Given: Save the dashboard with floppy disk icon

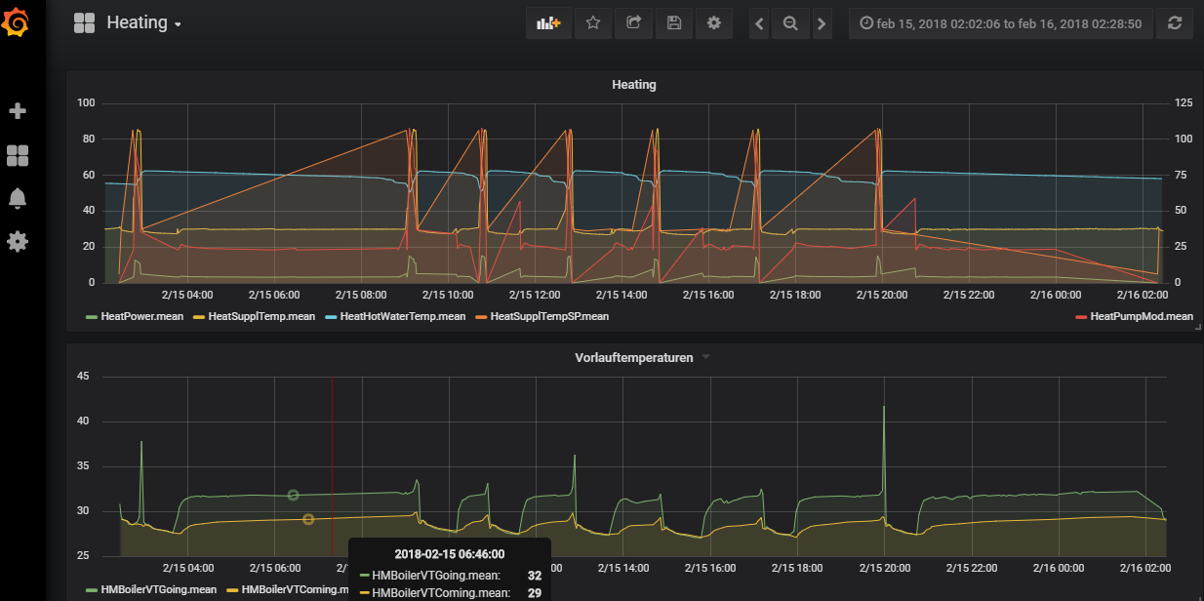Looking at the screenshot, I should click(673, 23).
